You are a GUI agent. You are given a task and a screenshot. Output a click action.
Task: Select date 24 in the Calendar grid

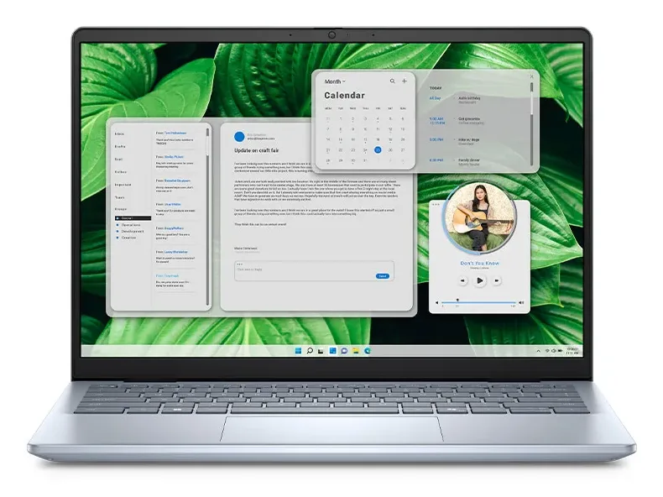click(365, 149)
